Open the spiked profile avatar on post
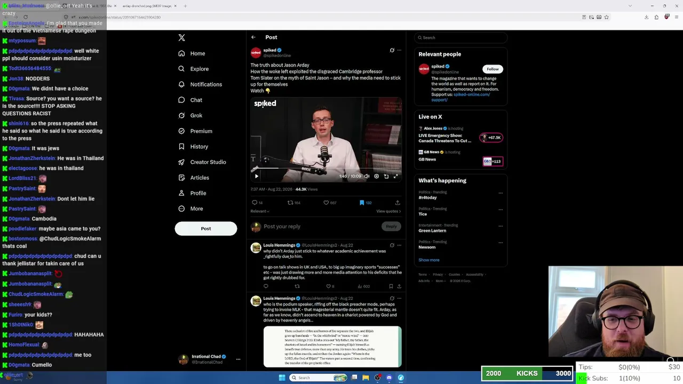 [256, 52]
